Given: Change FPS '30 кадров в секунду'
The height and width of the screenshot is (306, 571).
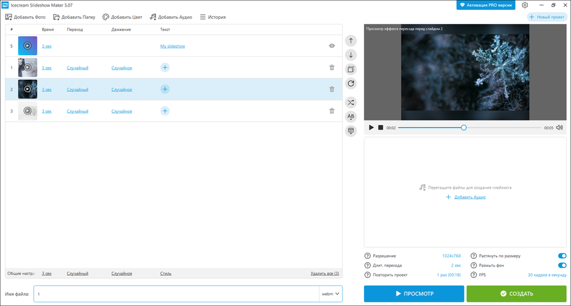Looking at the screenshot, I should click(x=547, y=275).
